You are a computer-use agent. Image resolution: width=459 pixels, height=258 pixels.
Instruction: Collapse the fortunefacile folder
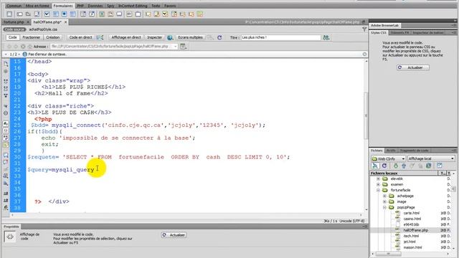click(x=378, y=190)
